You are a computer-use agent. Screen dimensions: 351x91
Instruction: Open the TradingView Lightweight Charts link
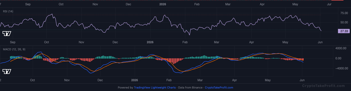(x=155, y=87)
